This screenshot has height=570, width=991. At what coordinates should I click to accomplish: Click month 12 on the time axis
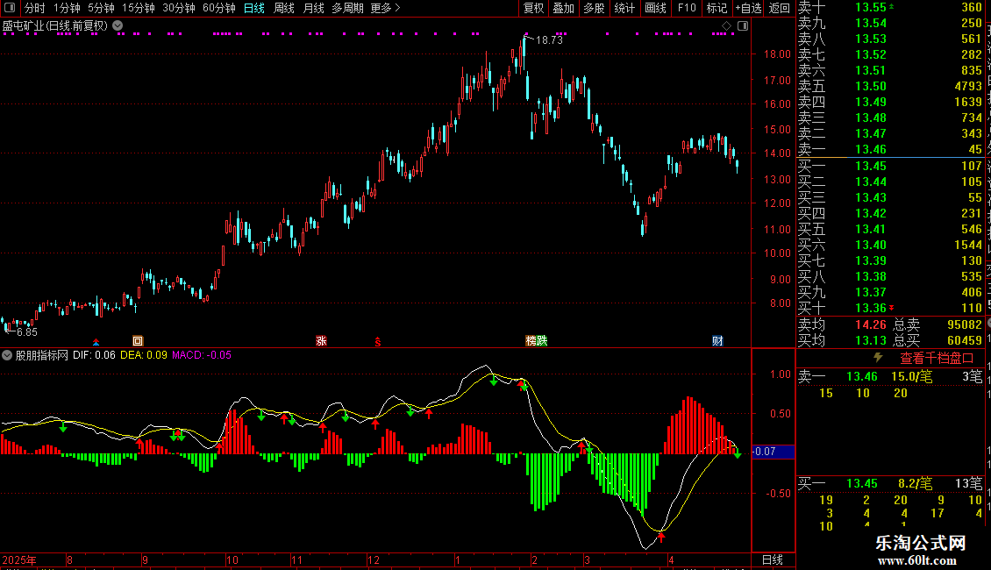374,559
